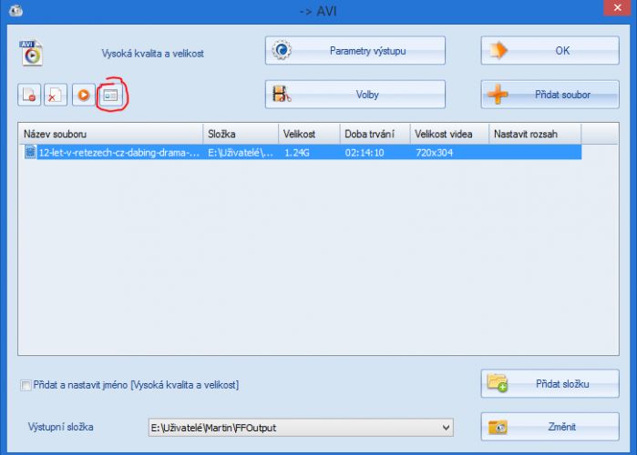This screenshot has height=455, width=637.
Task: Click the app icon in title bar
Action: pyautogui.click(x=15, y=10)
